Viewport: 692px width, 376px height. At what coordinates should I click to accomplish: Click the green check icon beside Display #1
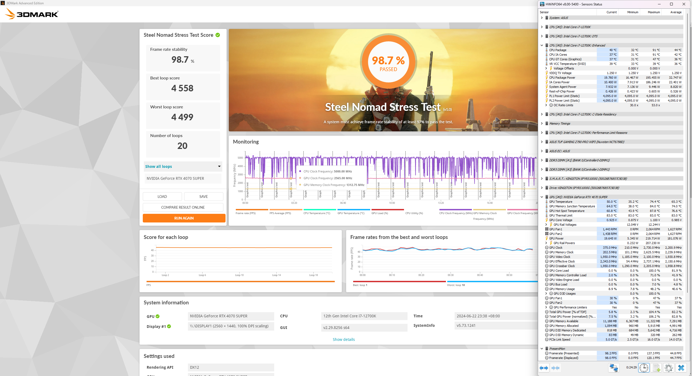tap(169, 326)
